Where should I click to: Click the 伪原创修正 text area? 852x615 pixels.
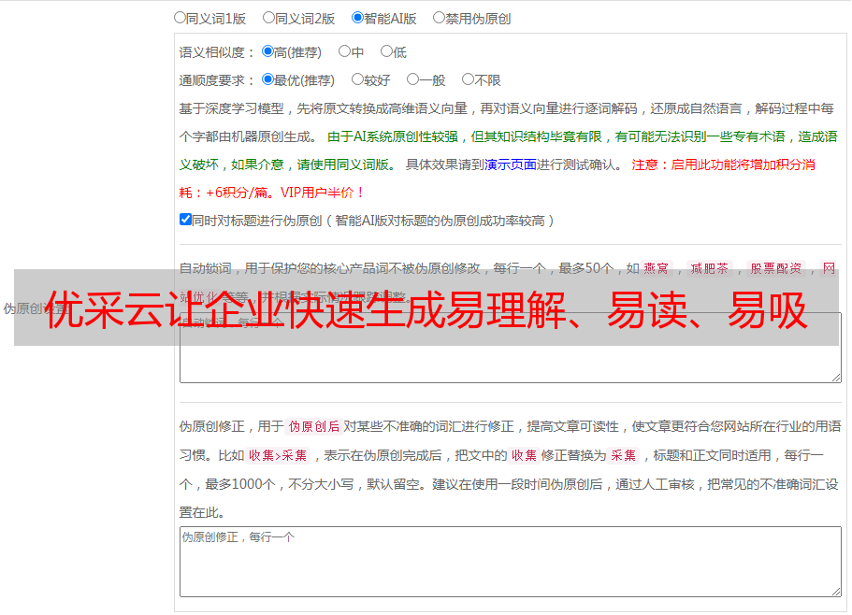click(x=511, y=562)
